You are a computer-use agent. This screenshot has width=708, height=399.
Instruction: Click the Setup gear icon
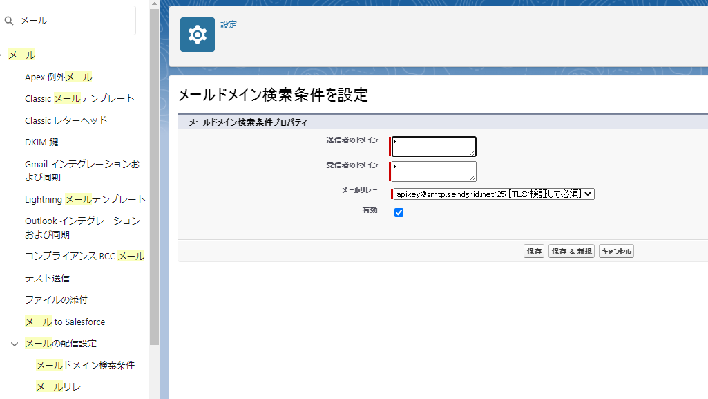point(197,33)
